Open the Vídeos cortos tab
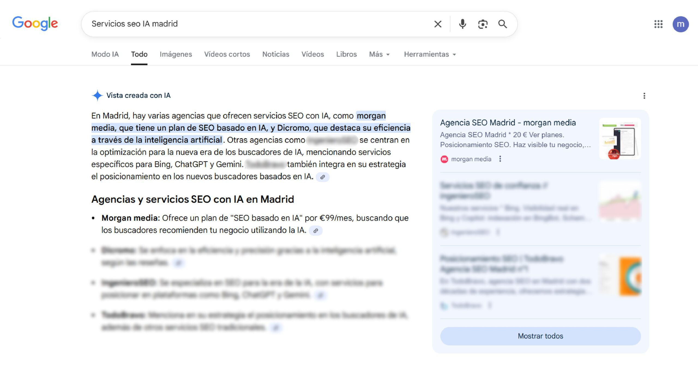Screen dimensions: 698x377 pyautogui.click(x=227, y=54)
